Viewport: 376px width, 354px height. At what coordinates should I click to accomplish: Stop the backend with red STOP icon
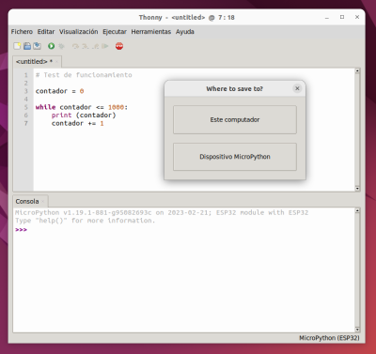pyautogui.click(x=119, y=46)
